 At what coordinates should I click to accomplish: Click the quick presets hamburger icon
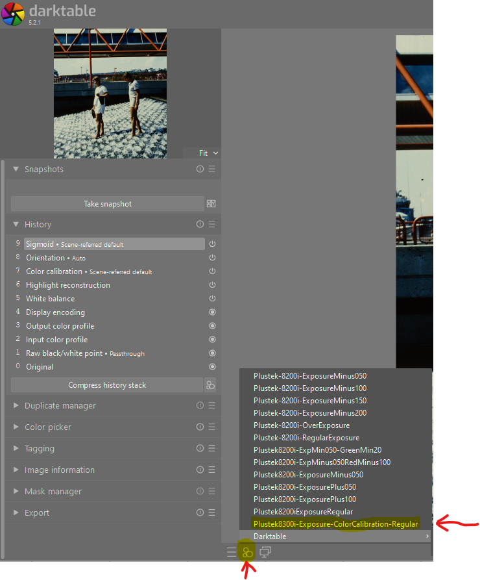click(x=232, y=552)
